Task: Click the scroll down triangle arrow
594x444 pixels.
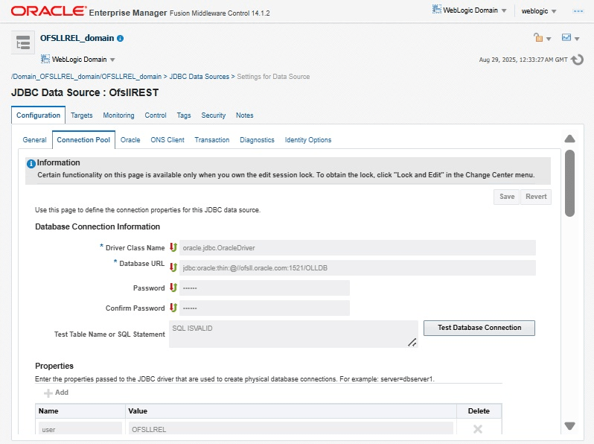Action: (569, 426)
